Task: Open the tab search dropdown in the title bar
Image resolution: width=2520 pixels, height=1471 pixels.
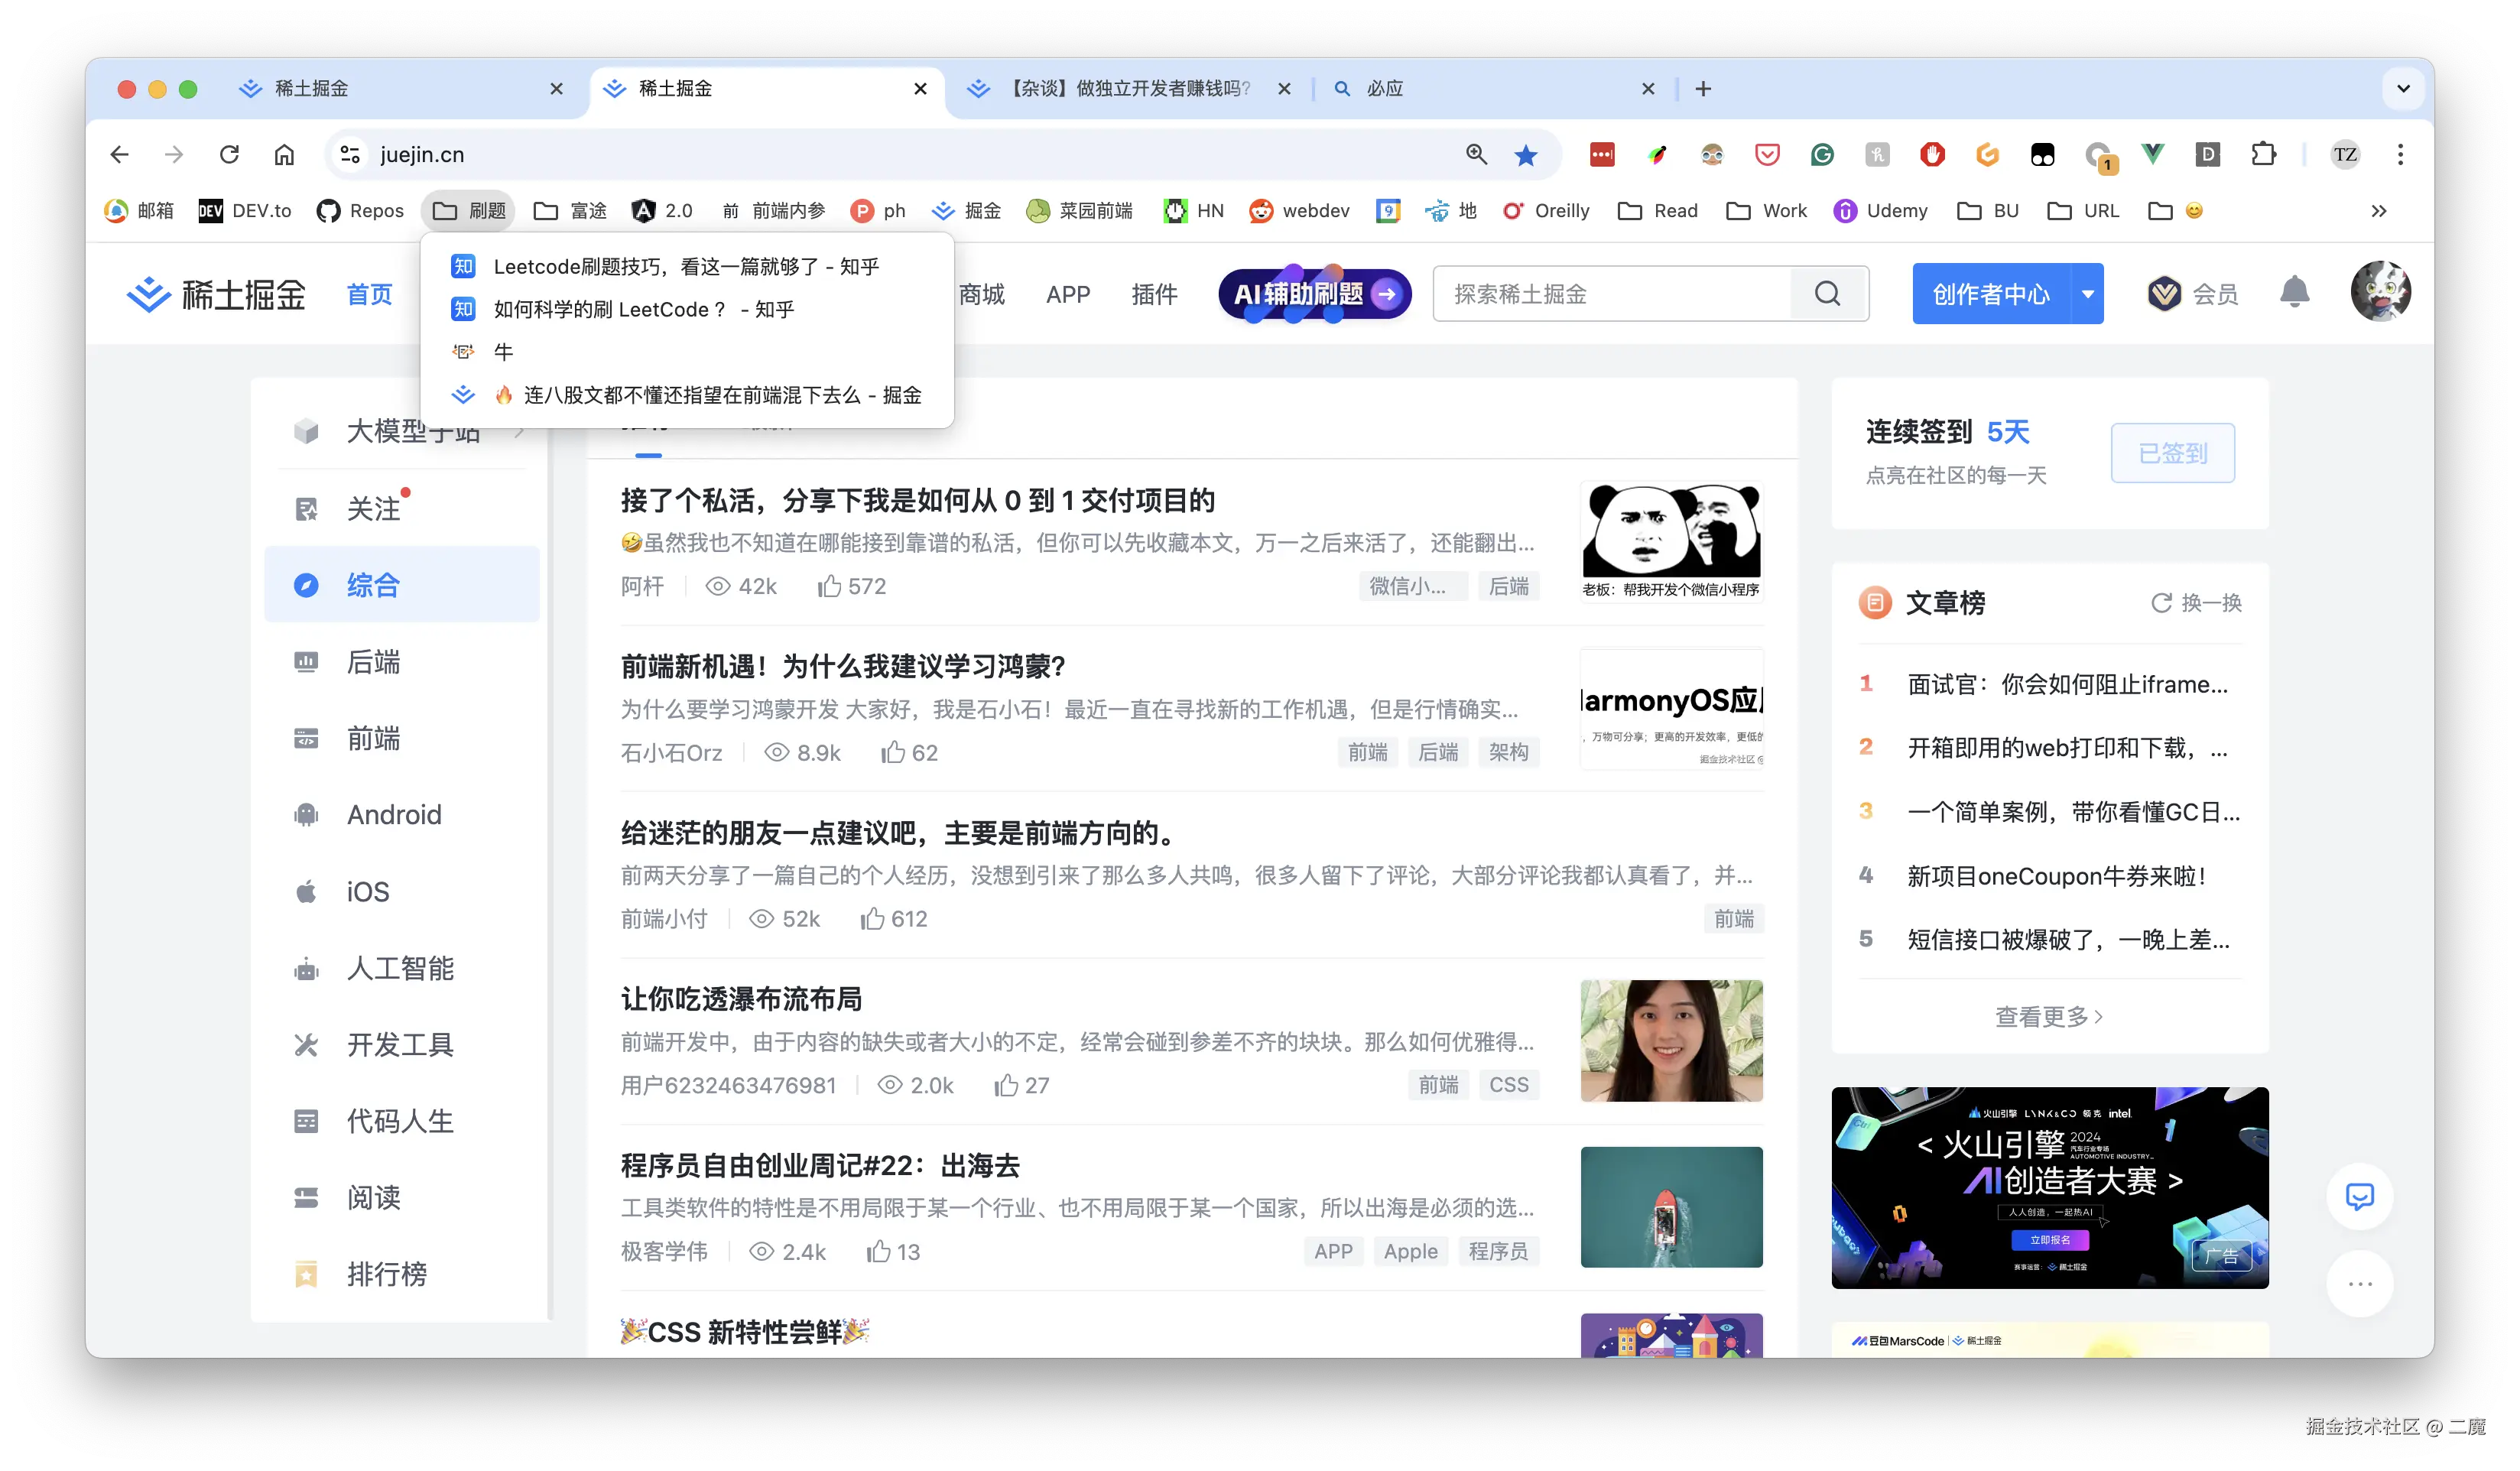Action: pyautogui.click(x=2402, y=89)
